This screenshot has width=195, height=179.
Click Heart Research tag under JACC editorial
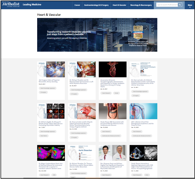pos(137,131)
